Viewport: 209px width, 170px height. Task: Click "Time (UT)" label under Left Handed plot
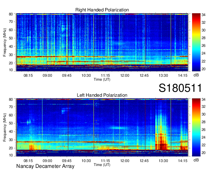[x=102, y=165]
